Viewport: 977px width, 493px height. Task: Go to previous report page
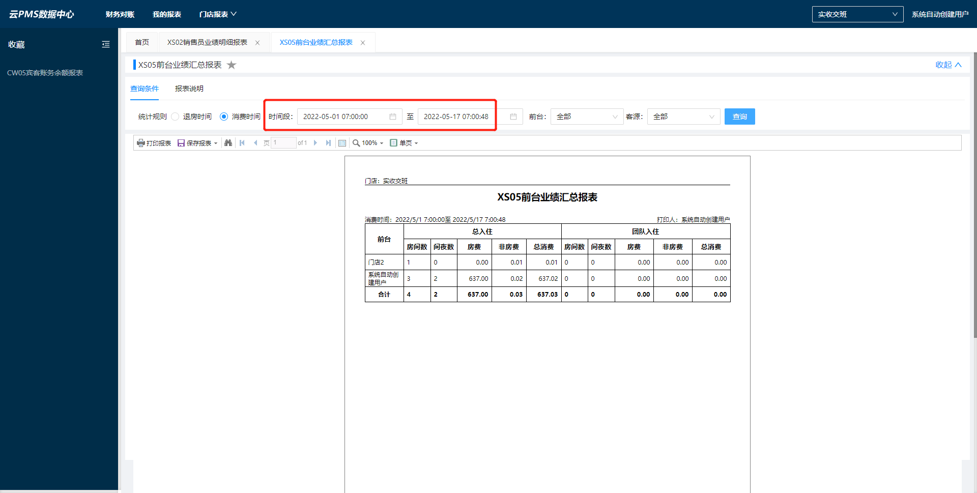[255, 143]
